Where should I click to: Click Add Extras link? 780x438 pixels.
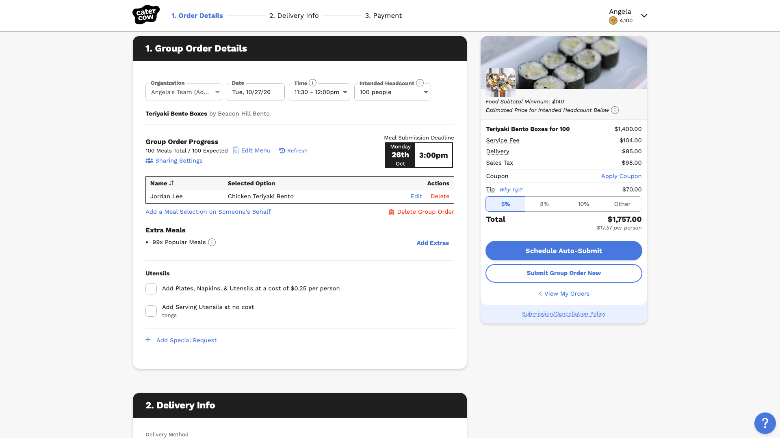tap(433, 243)
